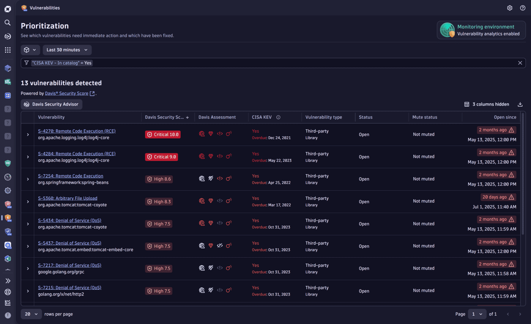
Task: Expand the sidebar via the double-chevron icon
Action: (x=8, y=281)
